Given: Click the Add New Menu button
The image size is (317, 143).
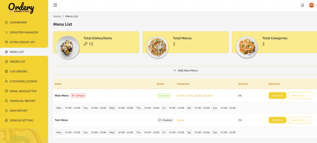Looking at the screenshot, I should point(185,70).
